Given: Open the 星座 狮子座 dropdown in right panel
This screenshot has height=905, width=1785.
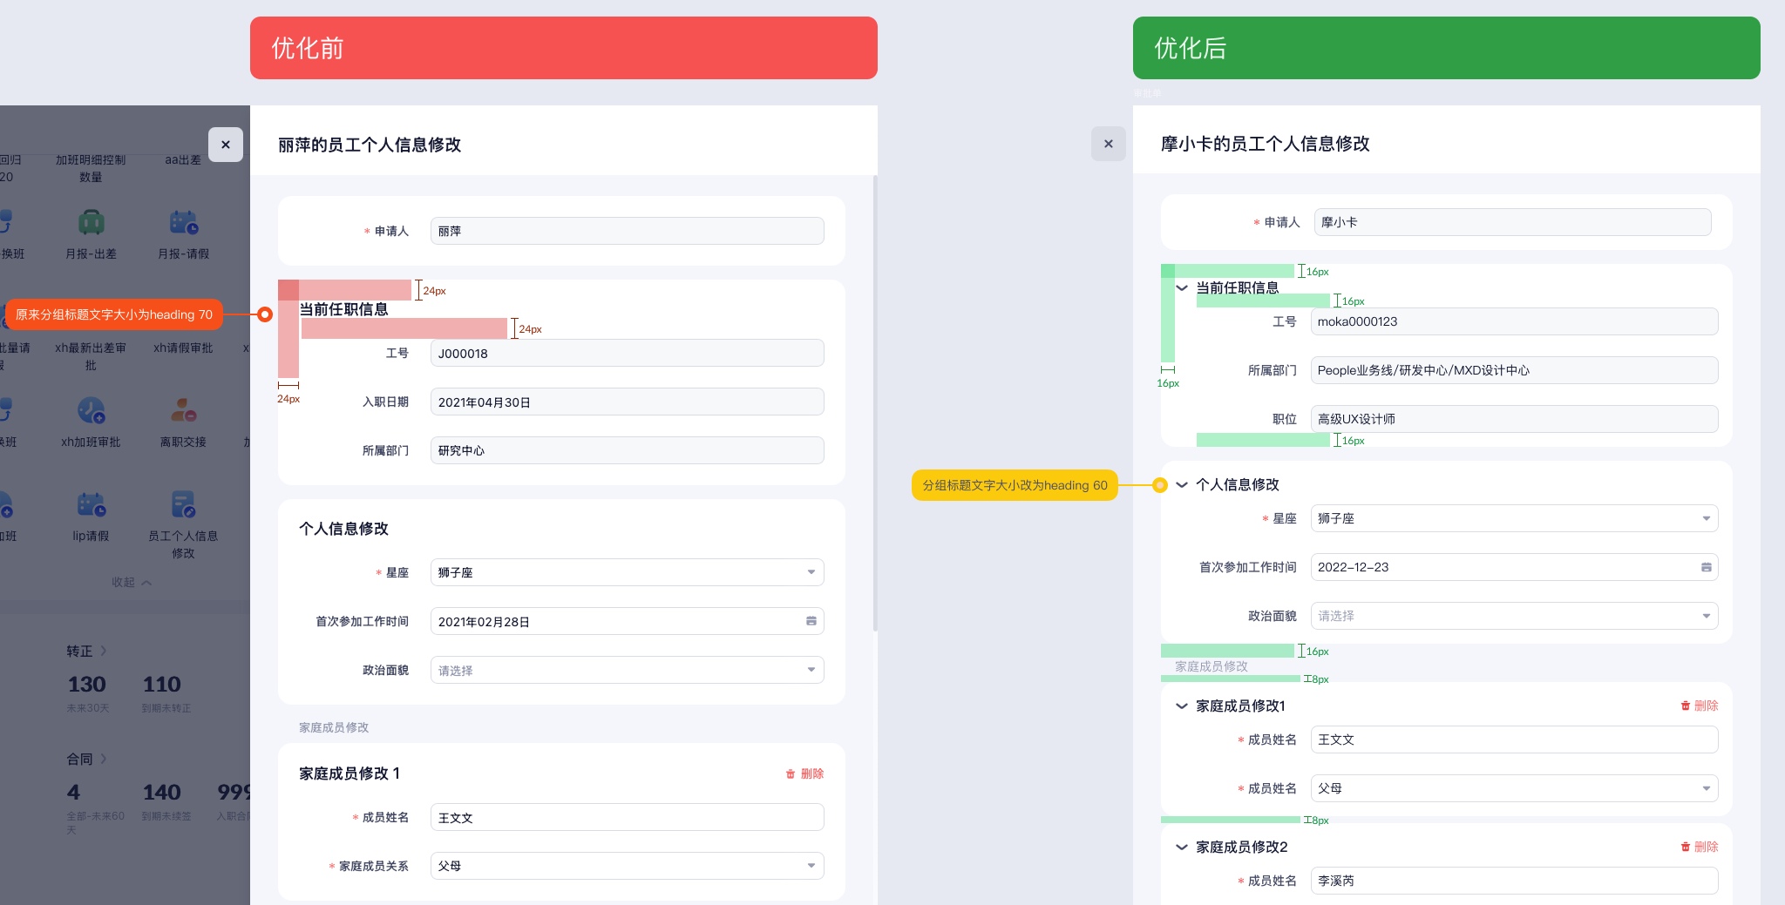Looking at the screenshot, I should point(1515,518).
